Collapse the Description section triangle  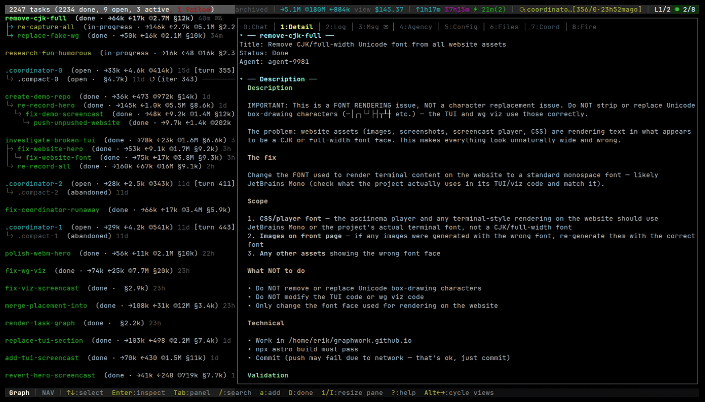pos(242,79)
